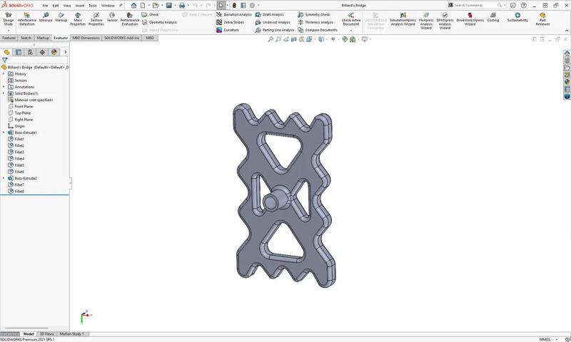The image size is (571, 342).
Task: Open Undercut Analysis
Action: (273, 22)
